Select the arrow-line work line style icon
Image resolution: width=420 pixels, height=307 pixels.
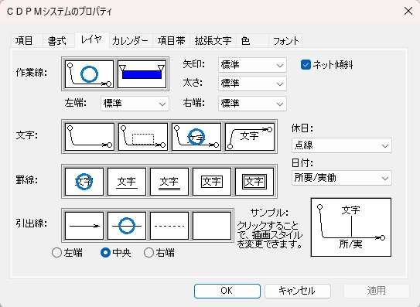[89, 74]
